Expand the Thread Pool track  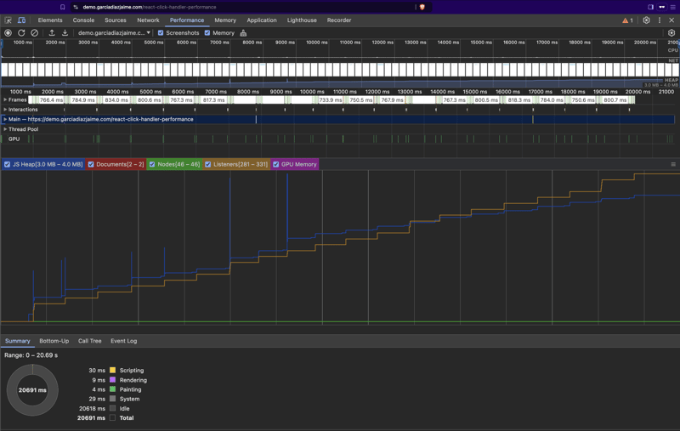[5, 129]
